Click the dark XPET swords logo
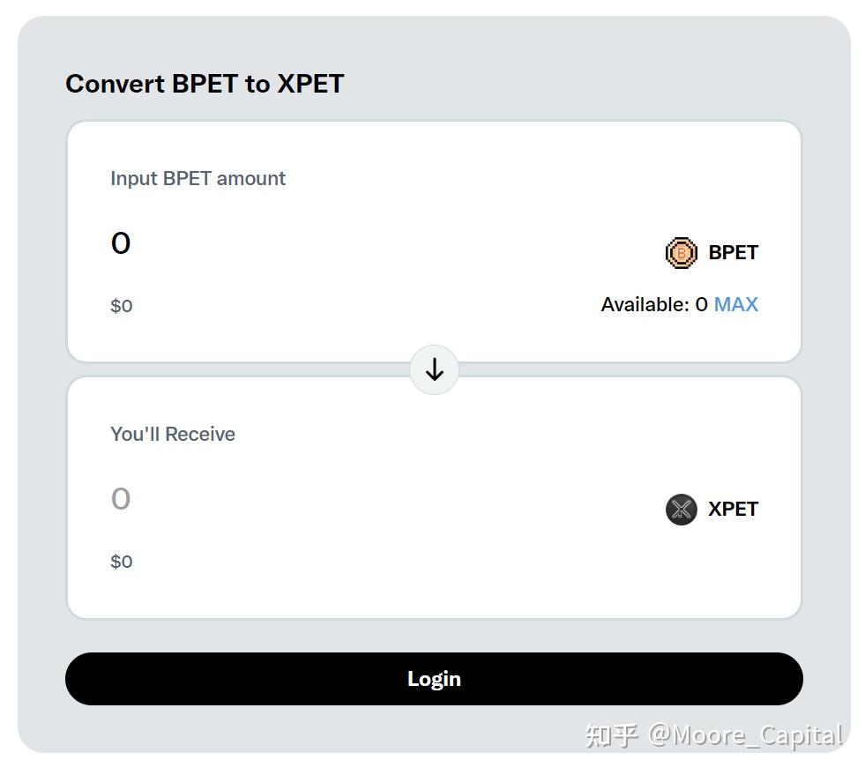865x775 pixels. tap(680, 509)
